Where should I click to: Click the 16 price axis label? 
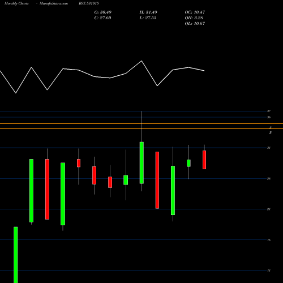click(x=269, y=240)
